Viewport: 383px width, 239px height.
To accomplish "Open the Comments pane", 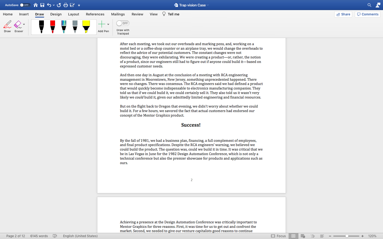I will click(x=368, y=14).
